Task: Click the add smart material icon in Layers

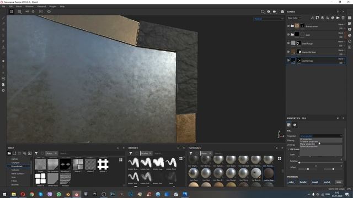Action: pyautogui.click(x=333, y=18)
